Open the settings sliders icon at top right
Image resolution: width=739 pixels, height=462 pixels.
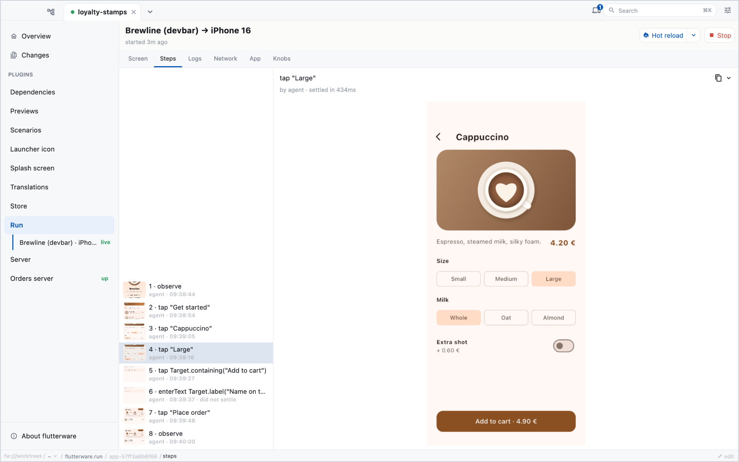(x=728, y=11)
